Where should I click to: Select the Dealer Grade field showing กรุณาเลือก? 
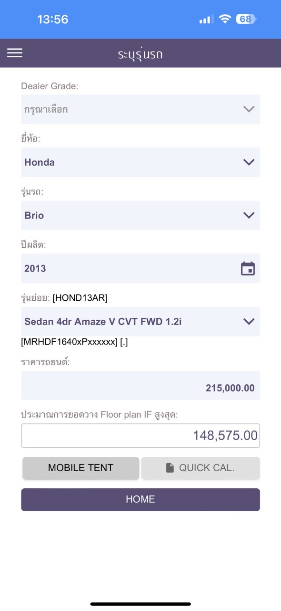coord(140,109)
